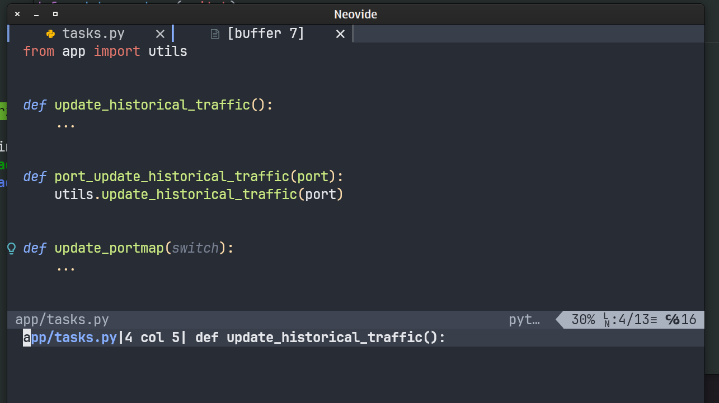Click the green git change sign in the gutter
This screenshot has width=719, height=403.
click(x=2, y=112)
